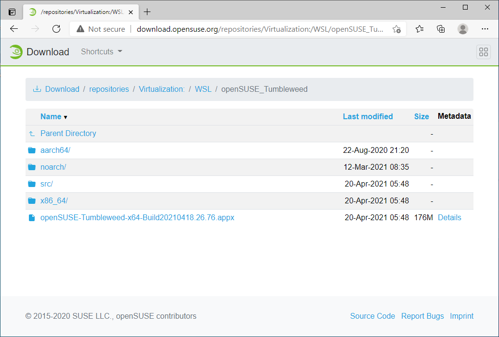This screenshot has height=337, width=499.
Task: Click the Not secure warning icon
Action: [80, 29]
